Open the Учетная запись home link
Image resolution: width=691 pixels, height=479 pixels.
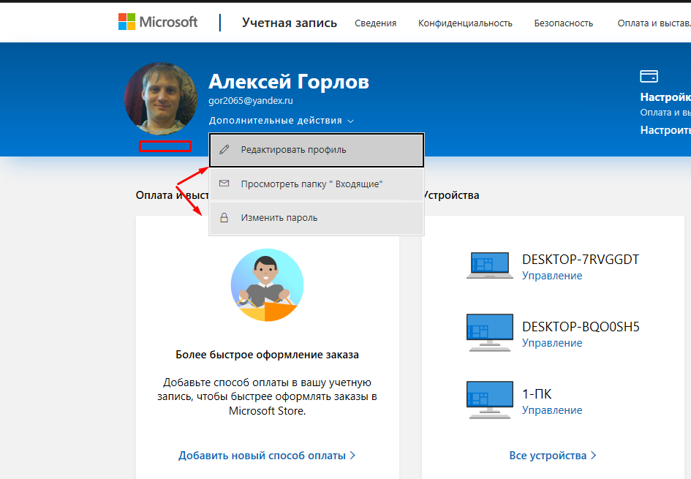(x=289, y=23)
